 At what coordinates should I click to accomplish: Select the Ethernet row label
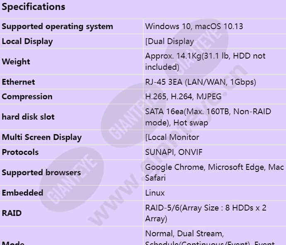pyautogui.click(x=18, y=82)
